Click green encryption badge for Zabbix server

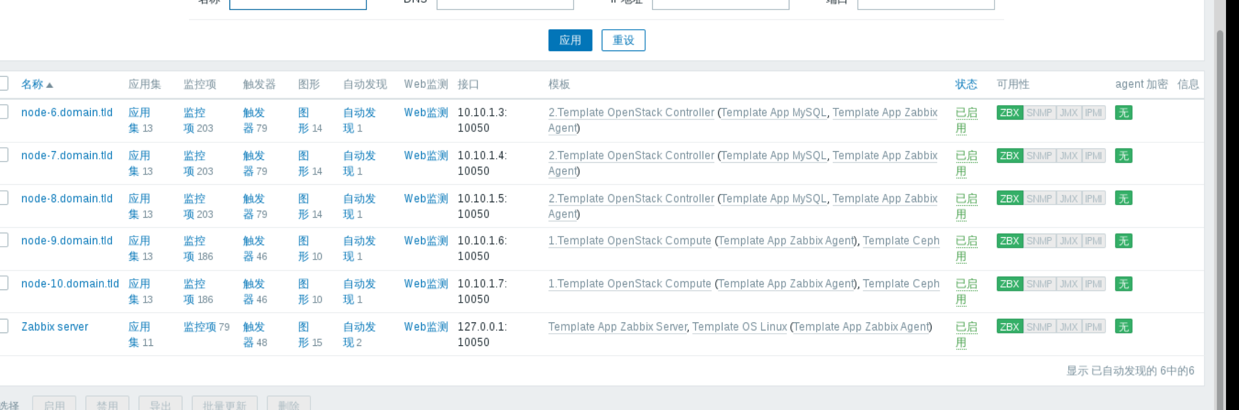(x=1123, y=327)
